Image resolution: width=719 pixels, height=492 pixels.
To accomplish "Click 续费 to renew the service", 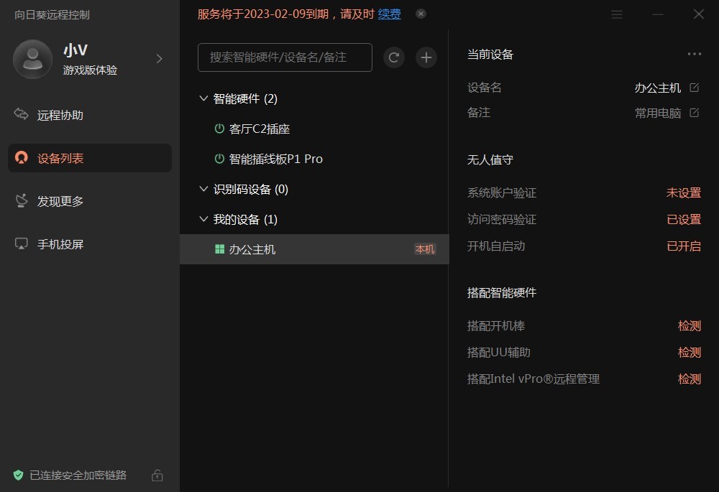I will (x=389, y=13).
